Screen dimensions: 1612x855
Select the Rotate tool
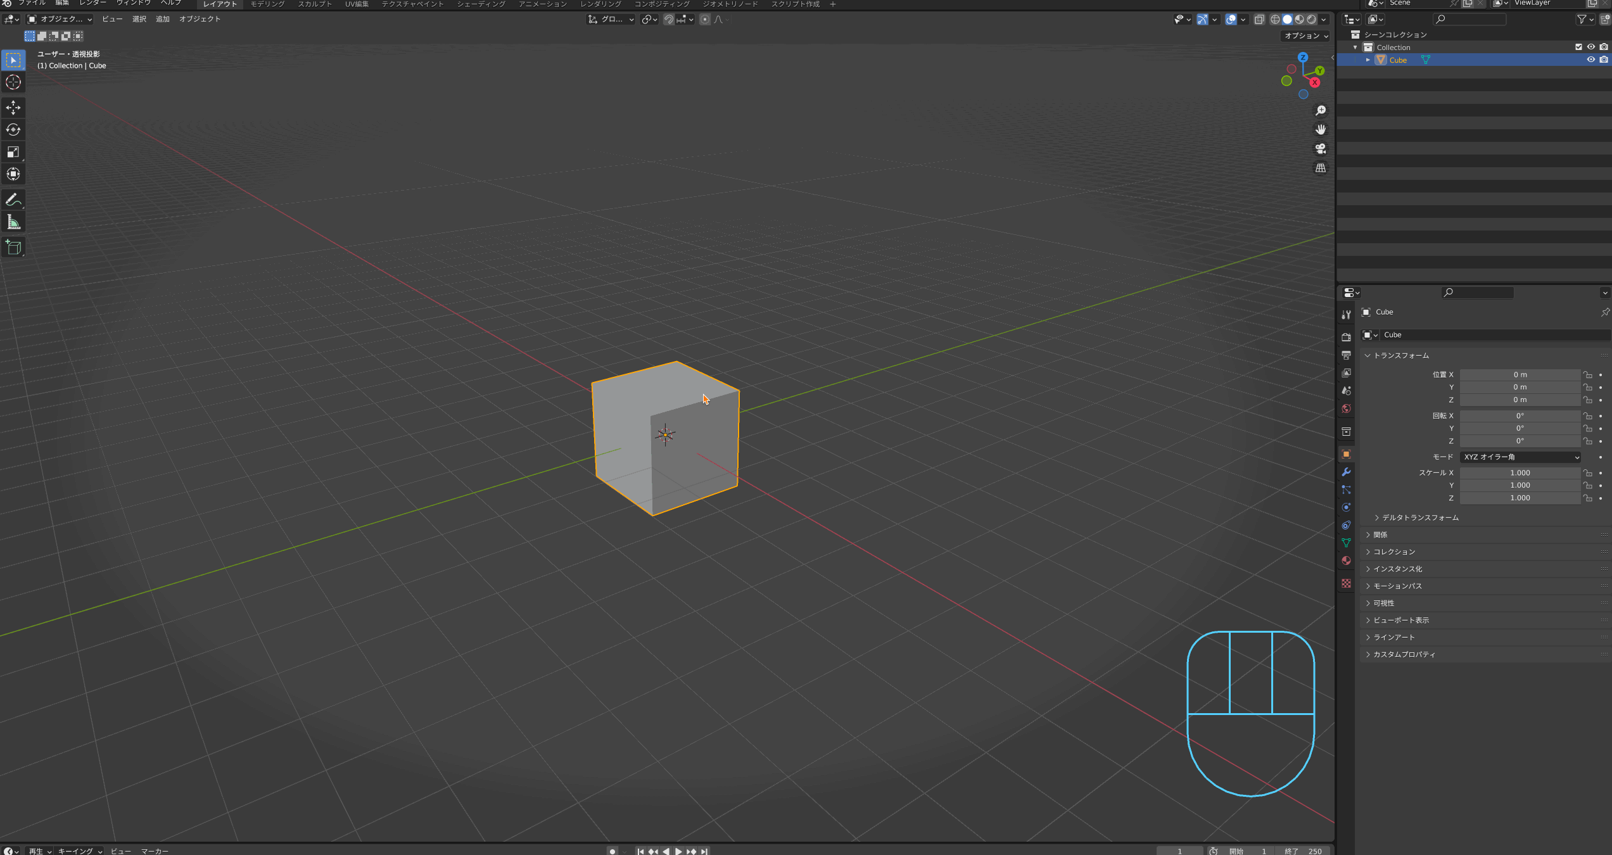(13, 130)
